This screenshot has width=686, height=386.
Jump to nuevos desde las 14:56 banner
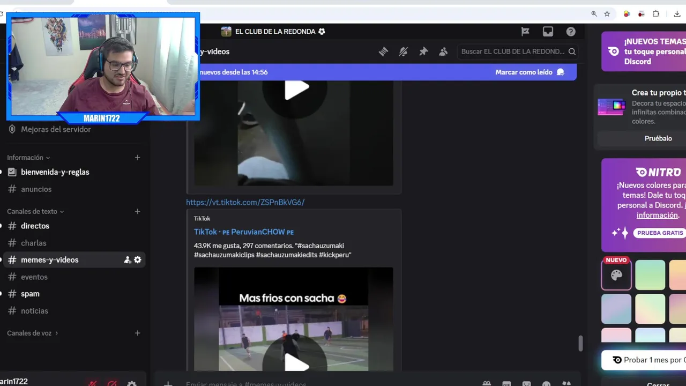[x=234, y=72]
